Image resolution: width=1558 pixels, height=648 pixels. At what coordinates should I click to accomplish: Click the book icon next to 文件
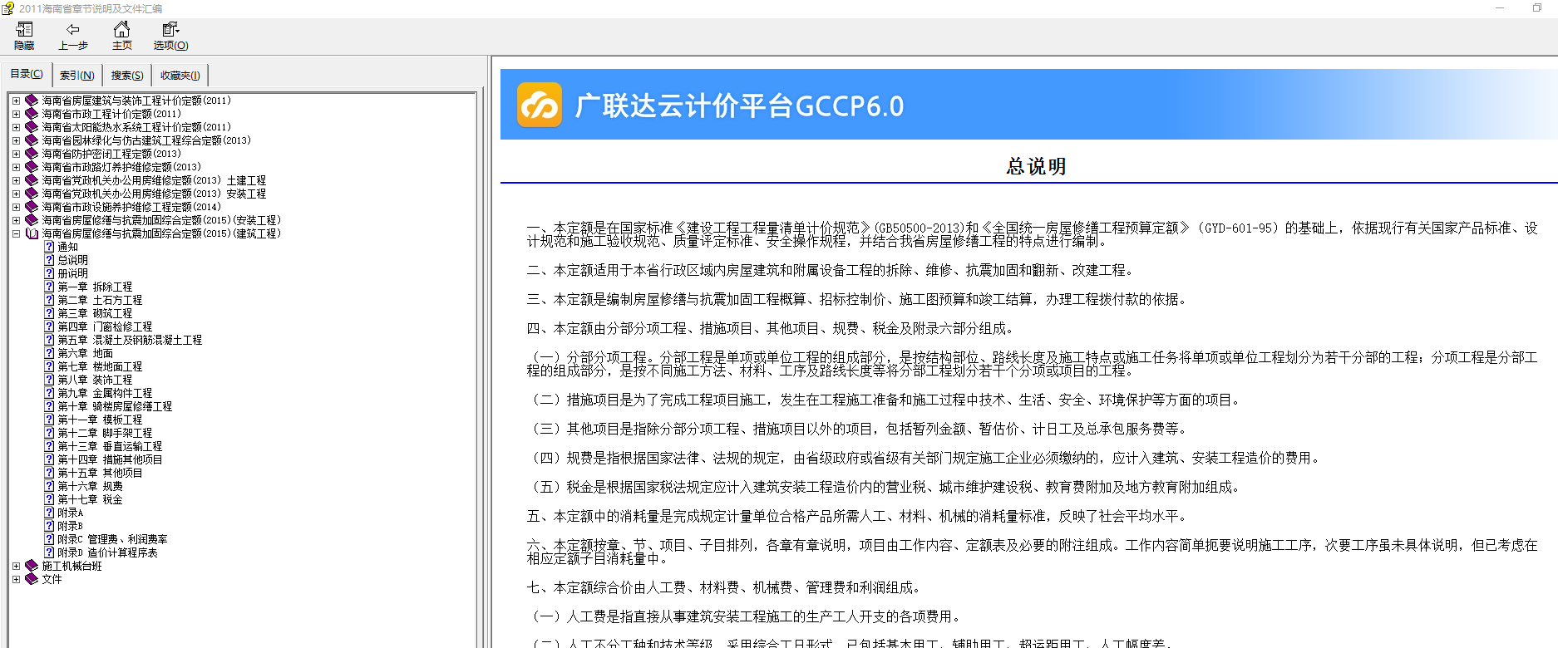click(x=32, y=579)
